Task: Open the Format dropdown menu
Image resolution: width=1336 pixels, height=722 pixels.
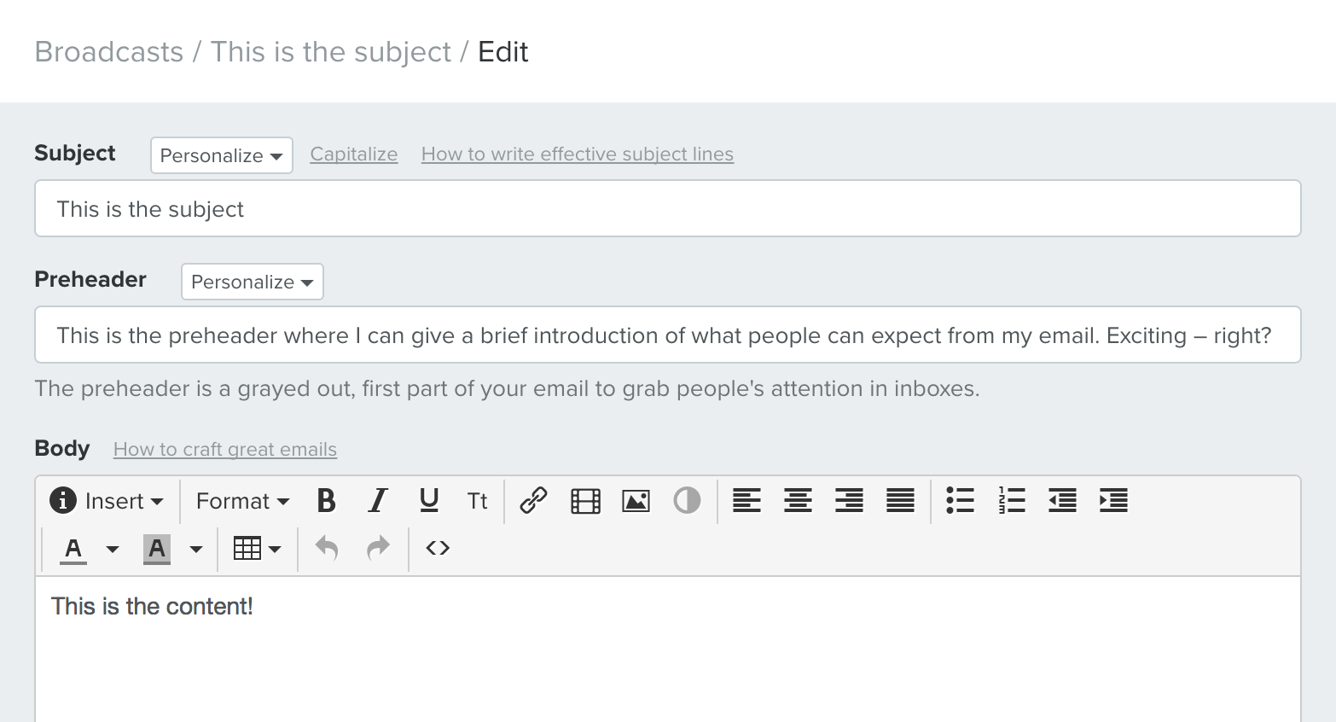Action: (243, 501)
